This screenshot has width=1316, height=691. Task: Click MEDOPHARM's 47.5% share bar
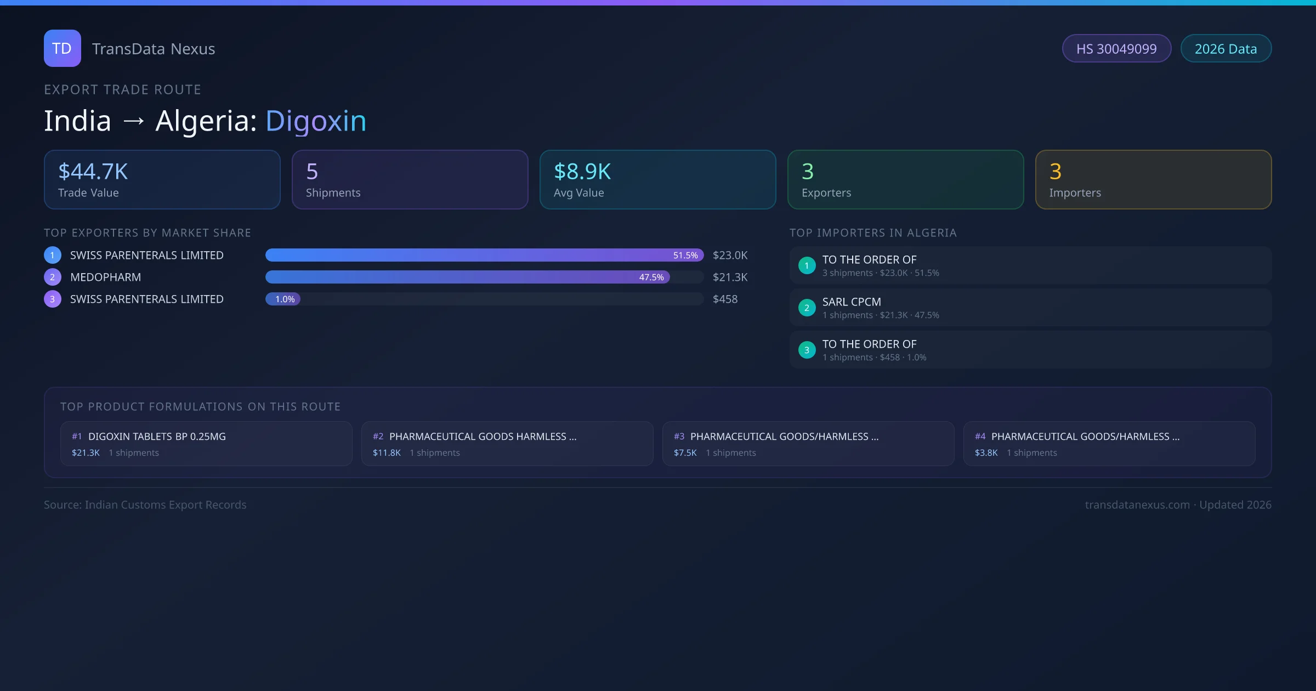467,277
